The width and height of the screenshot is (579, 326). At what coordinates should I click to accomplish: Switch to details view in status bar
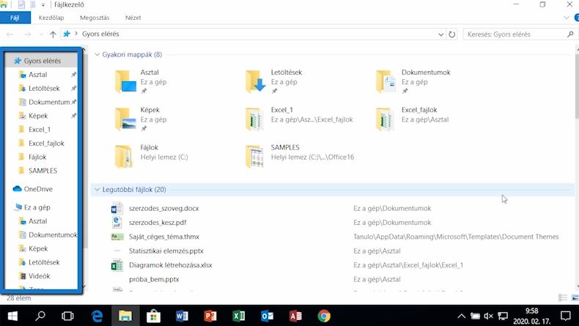(x=562, y=297)
